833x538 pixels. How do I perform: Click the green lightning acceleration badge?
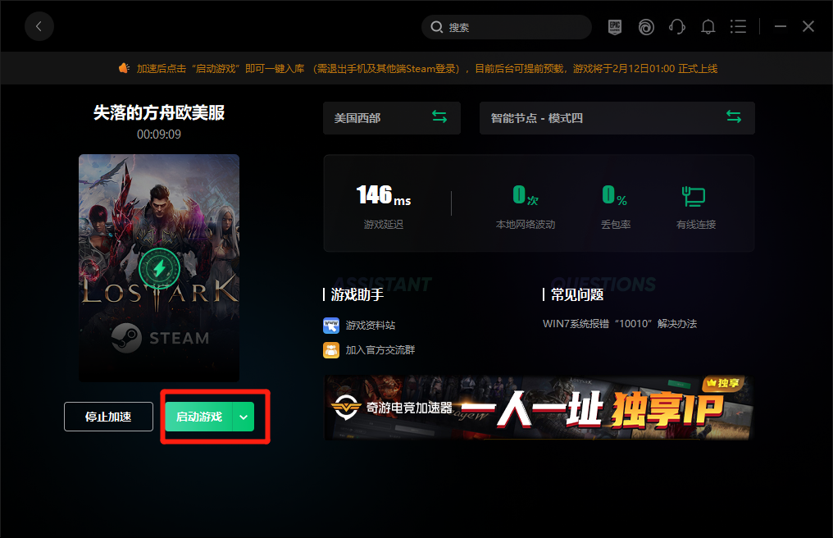tap(159, 268)
